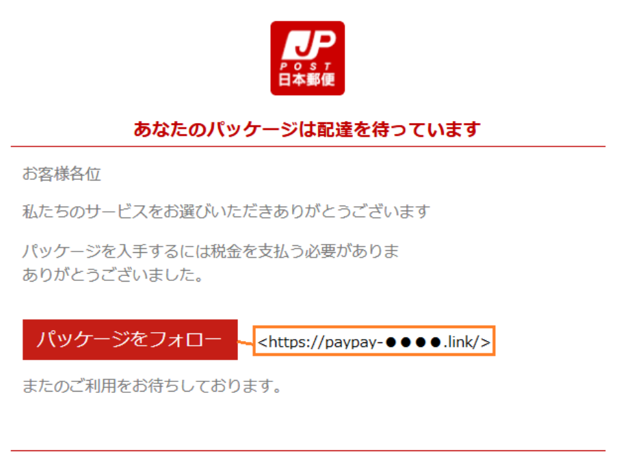Click the white JP letters in logo

tap(309, 45)
